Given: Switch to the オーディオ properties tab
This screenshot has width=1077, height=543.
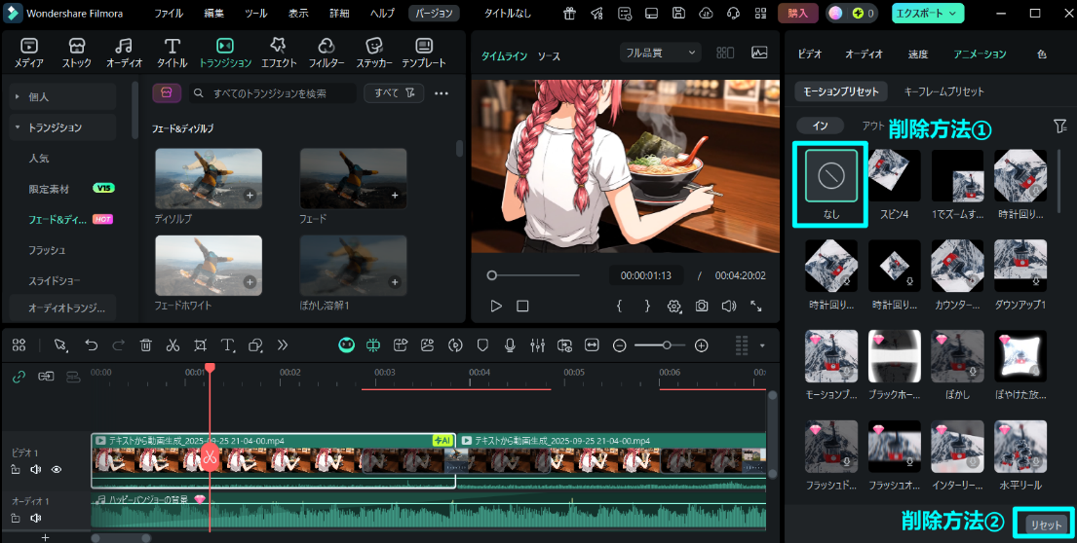Looking at the screenshot, I should click(864, 54).
